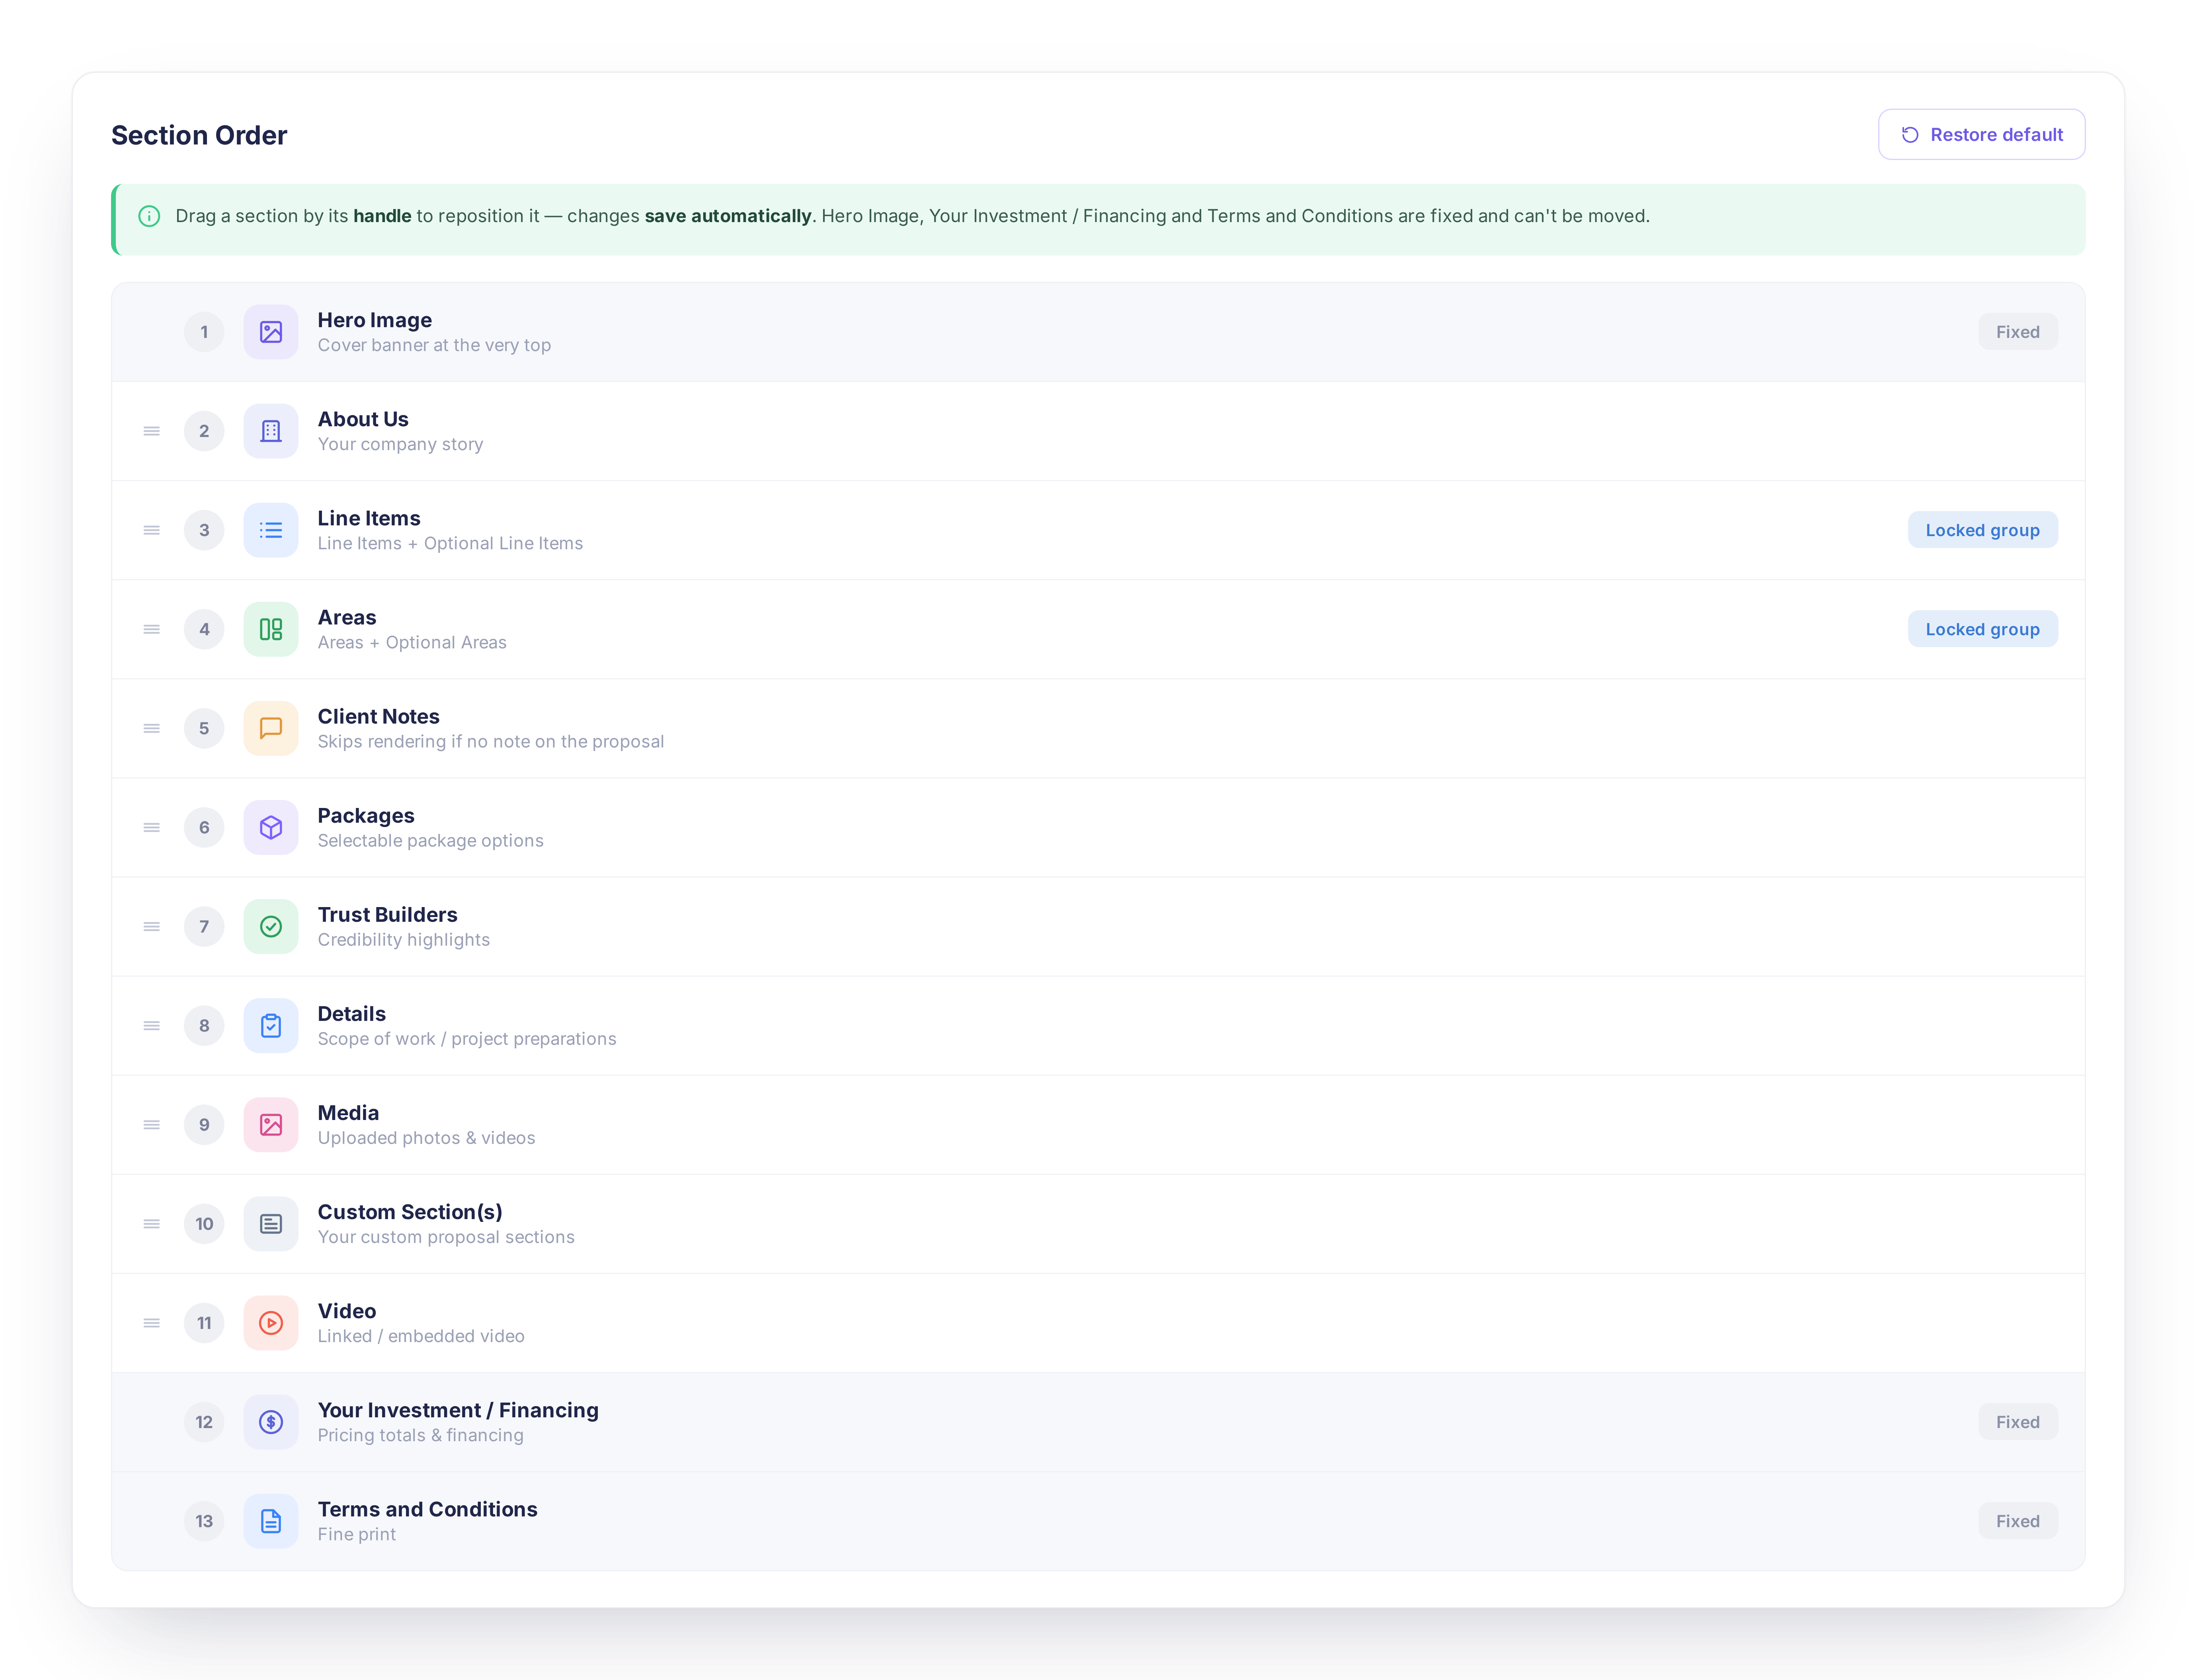Click the Line Items list icon

(271, 530)
